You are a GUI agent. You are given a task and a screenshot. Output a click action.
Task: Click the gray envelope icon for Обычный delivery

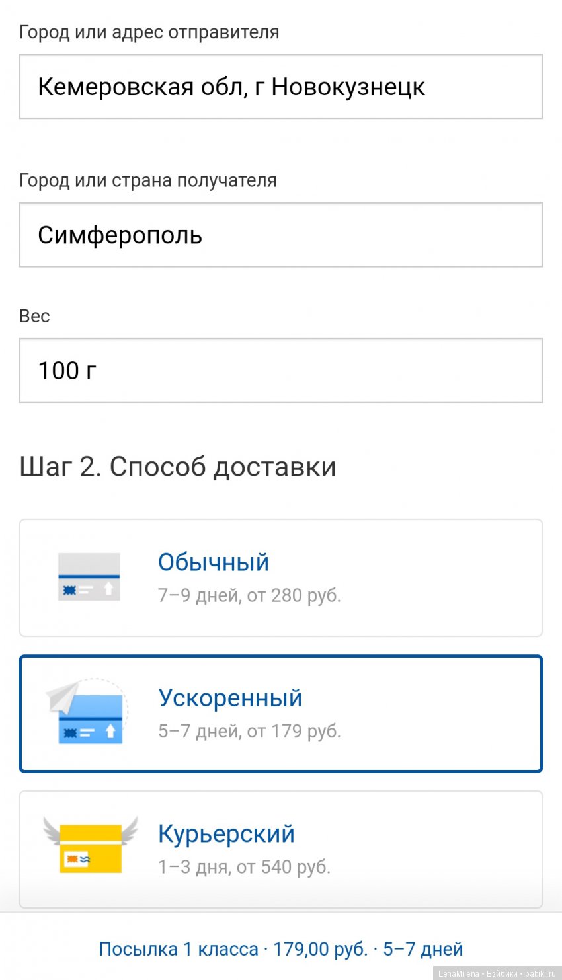[89, 577]
